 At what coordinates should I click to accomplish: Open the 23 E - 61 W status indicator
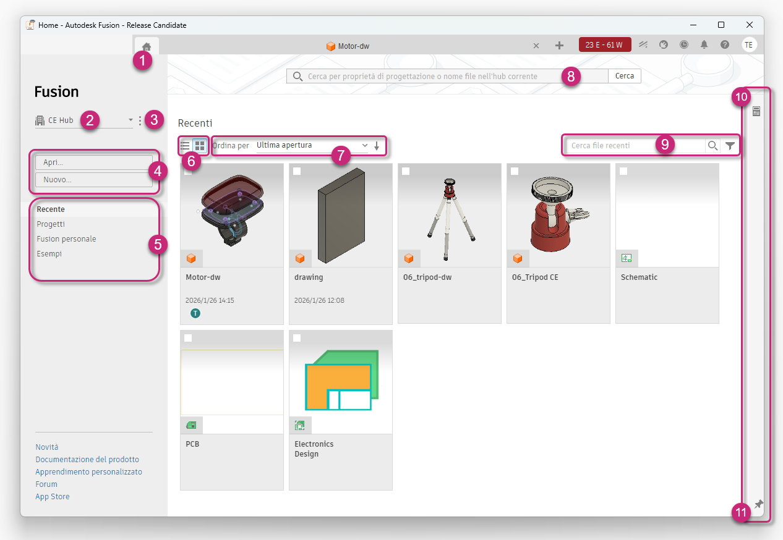pos(605,45)
